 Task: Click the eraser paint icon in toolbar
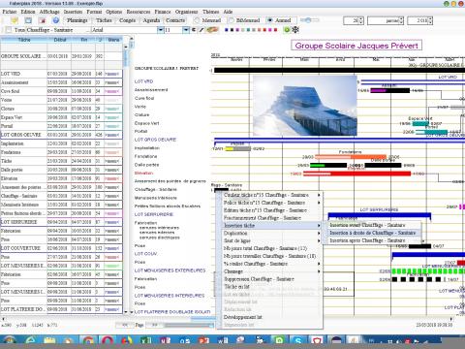point(212,30)
